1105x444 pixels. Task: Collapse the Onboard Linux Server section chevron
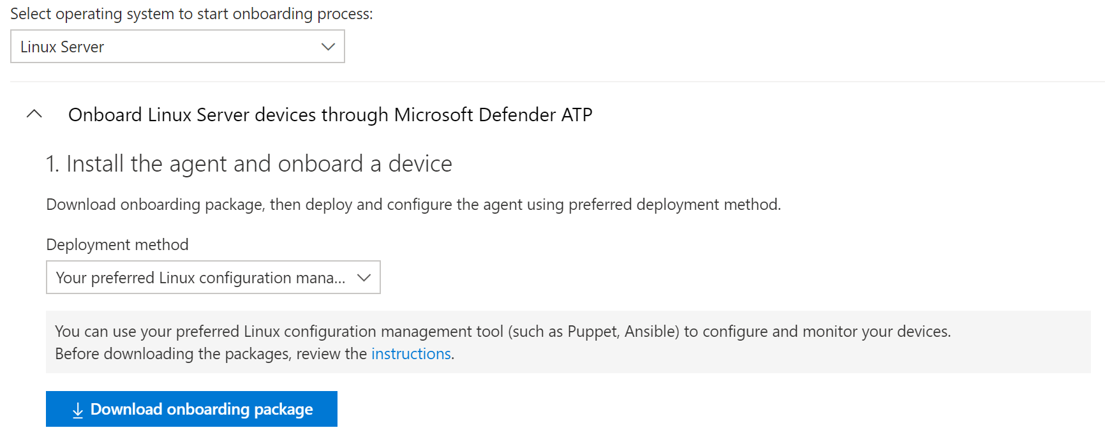[34, 114]
